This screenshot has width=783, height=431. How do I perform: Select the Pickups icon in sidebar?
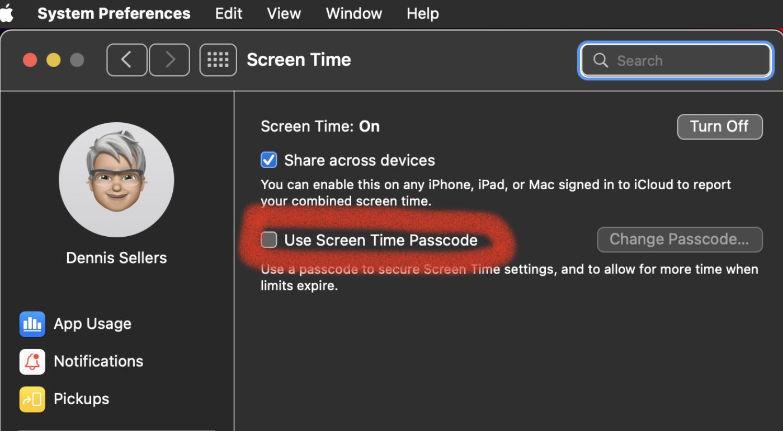pyautogui.click(x=32, y=399)
